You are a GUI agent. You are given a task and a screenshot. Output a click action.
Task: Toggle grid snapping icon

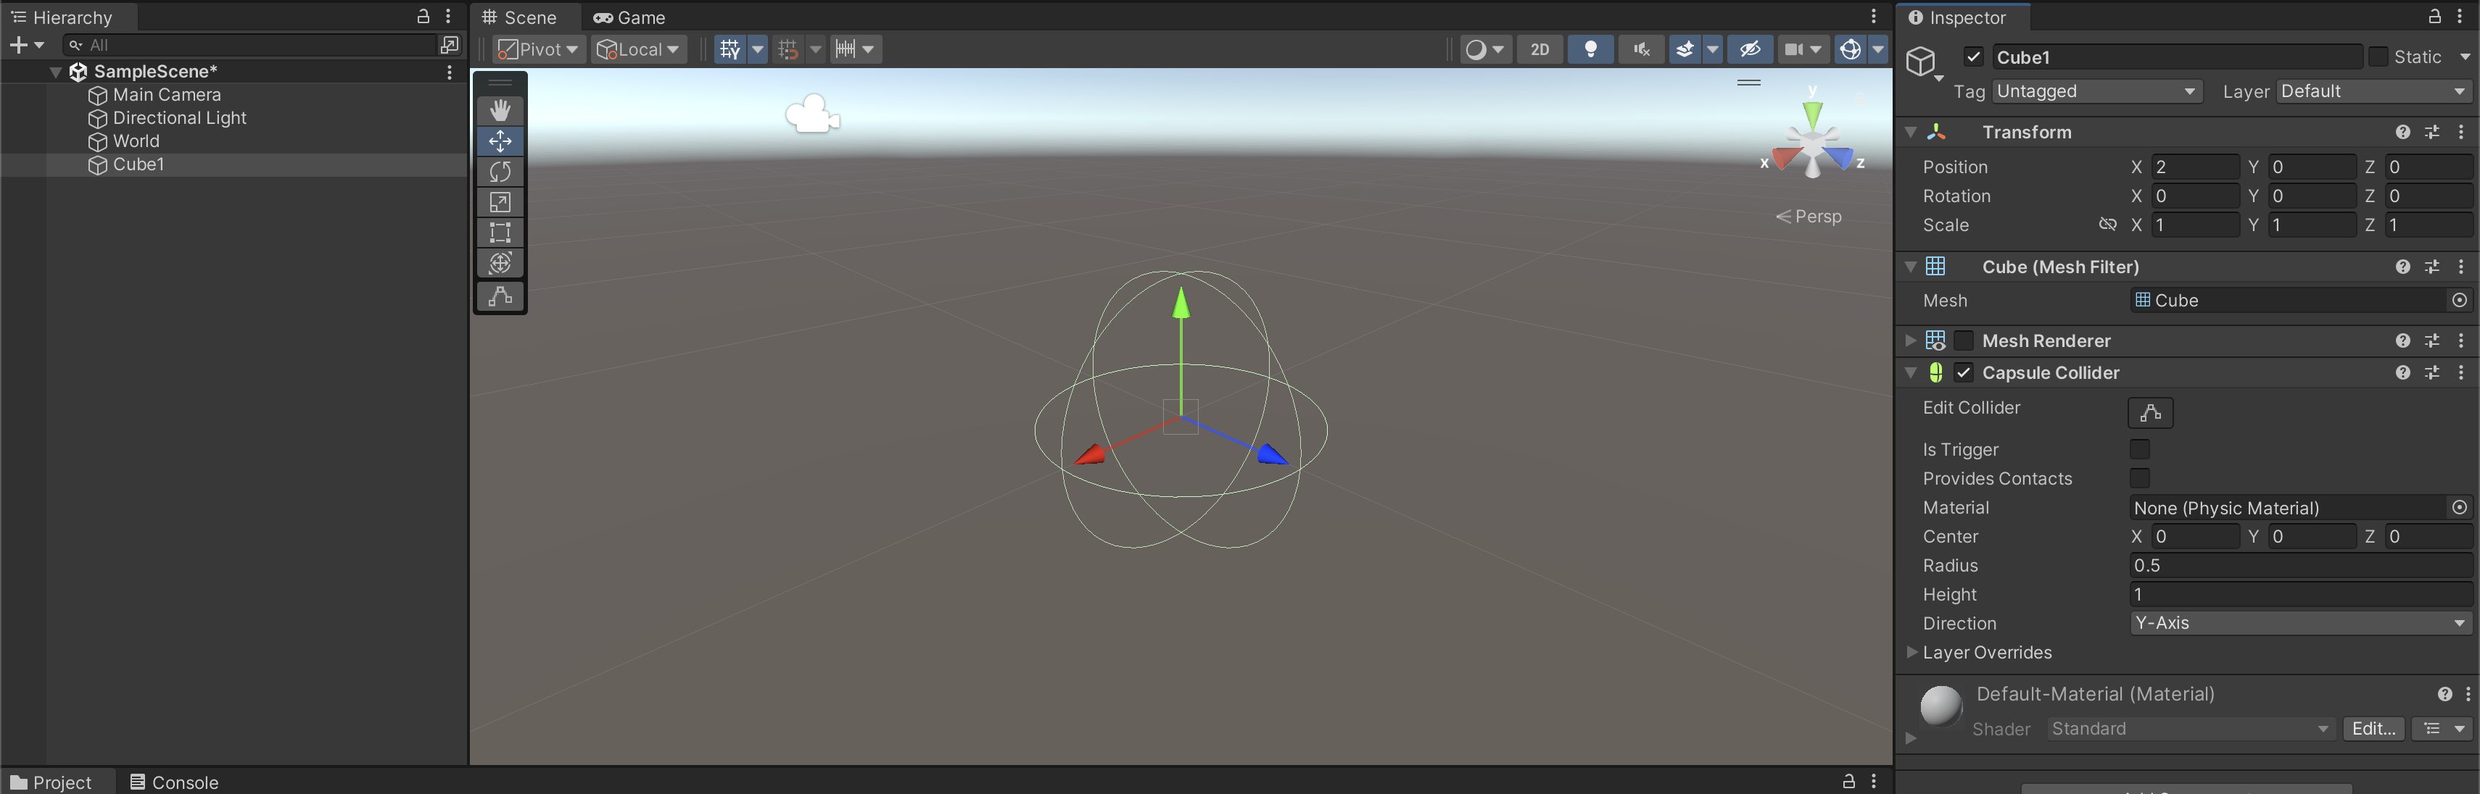click(x=788, y=49)
